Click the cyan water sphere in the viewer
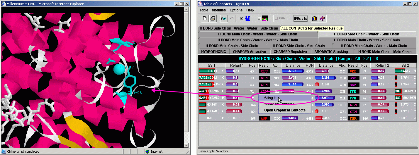The height and width of the screenshot is (155, 419). pyautogui.click(x=119, y=69)
